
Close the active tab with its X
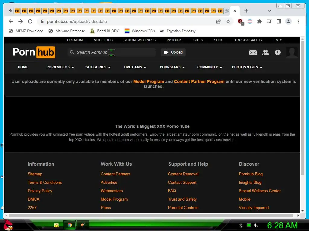pos(235,11)
